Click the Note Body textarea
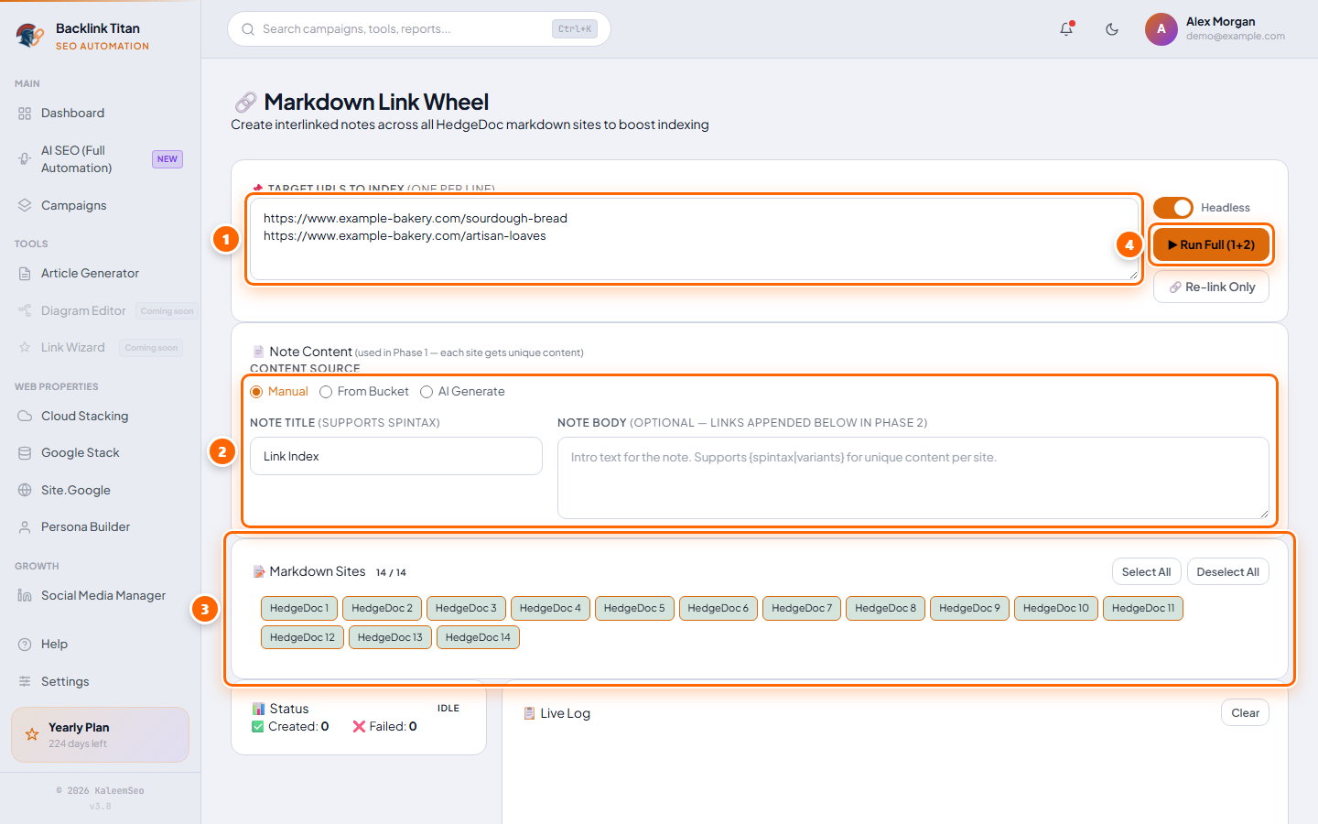 pos(913,478)
